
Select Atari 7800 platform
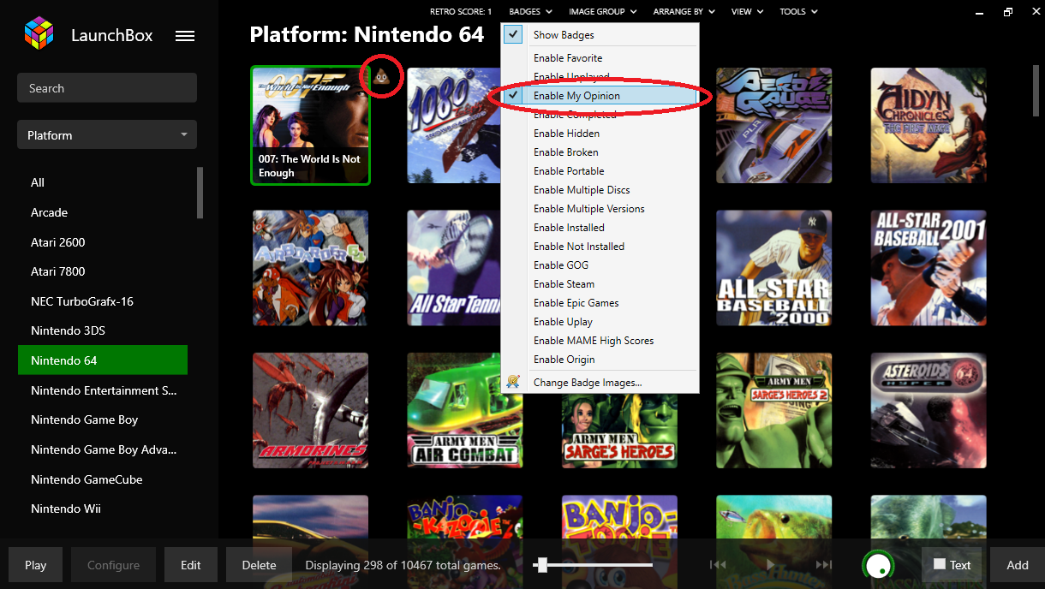pos(103,271)
